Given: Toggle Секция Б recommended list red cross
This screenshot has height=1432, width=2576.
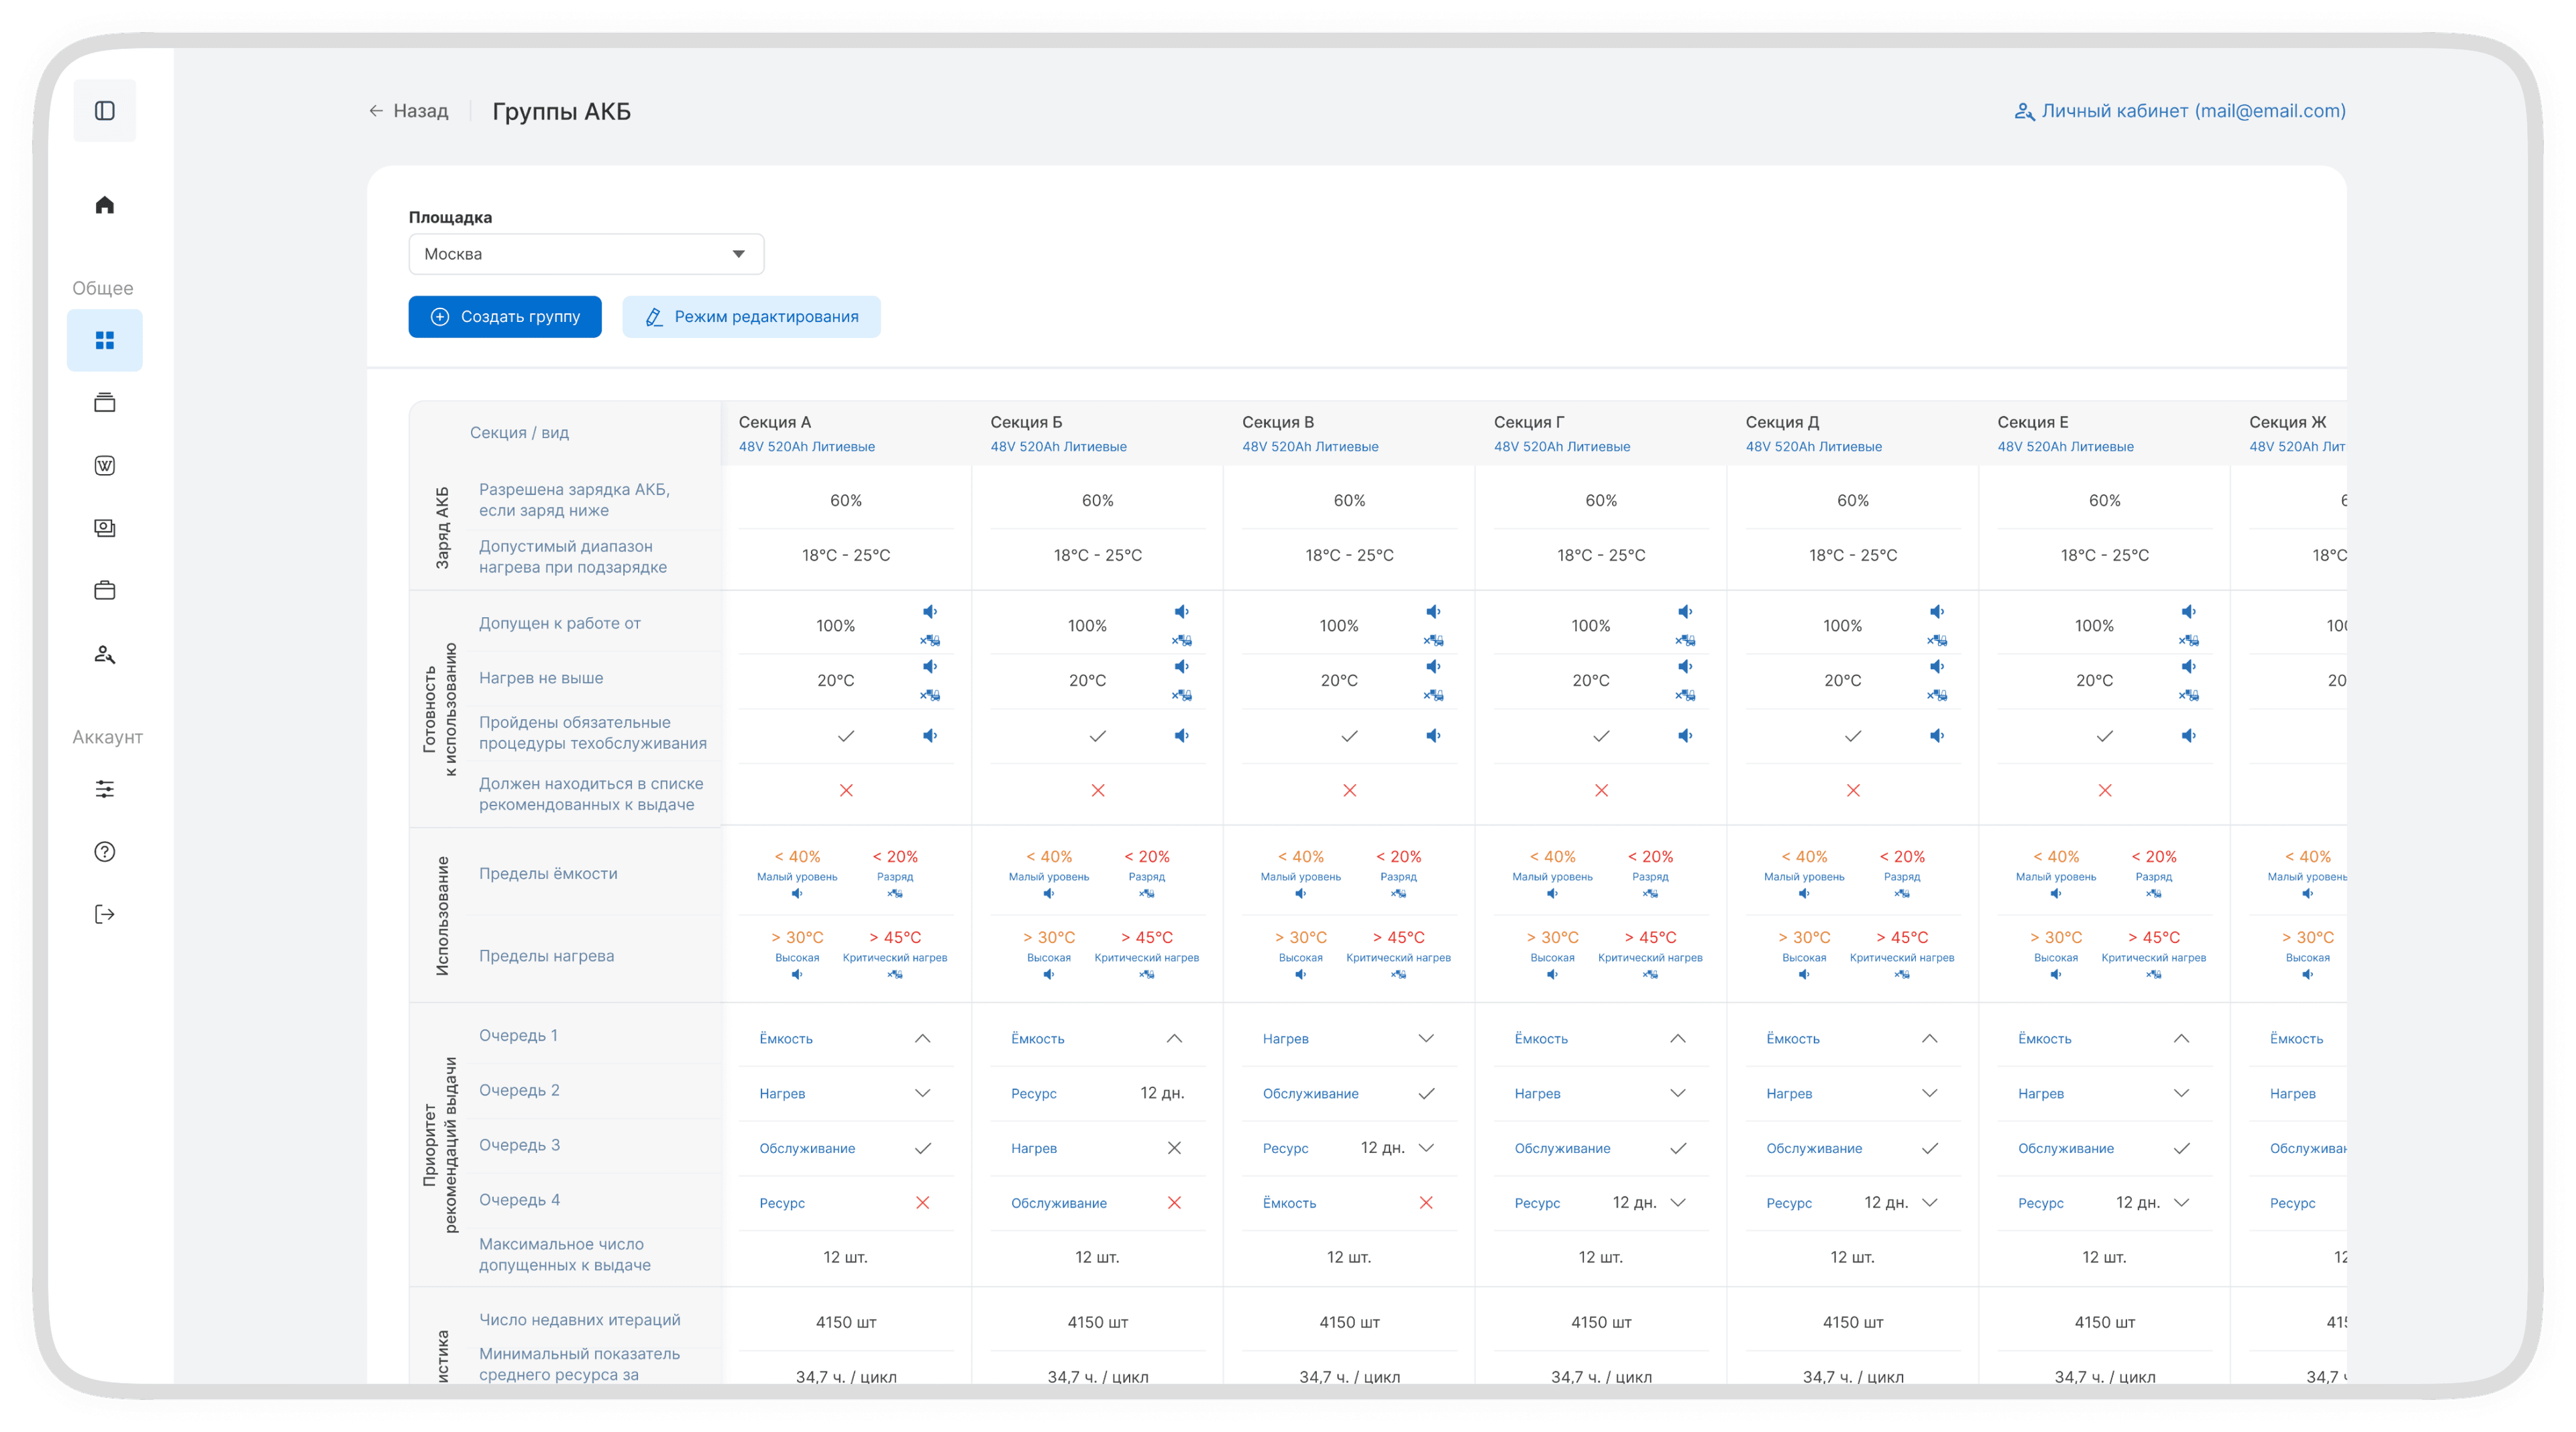Looking at the screenshot, I should click(1098, 791).
